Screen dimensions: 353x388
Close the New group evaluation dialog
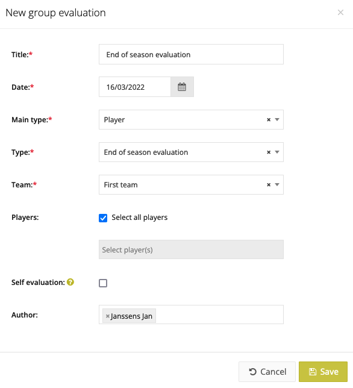click(340, 13)
